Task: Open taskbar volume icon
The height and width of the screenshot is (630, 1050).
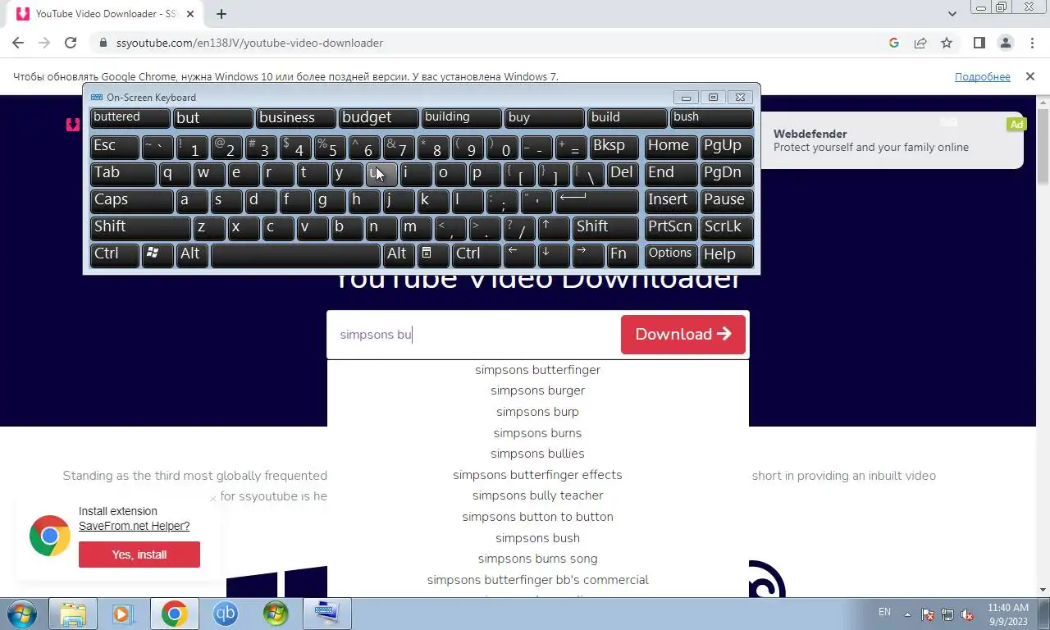Action: pos(967,614)
